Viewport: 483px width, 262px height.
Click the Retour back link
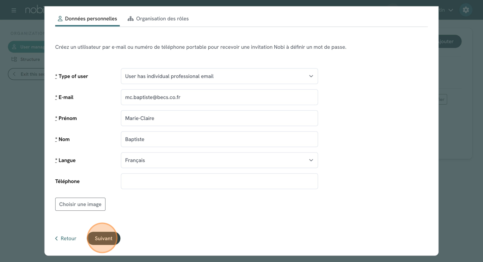(66, 239)
